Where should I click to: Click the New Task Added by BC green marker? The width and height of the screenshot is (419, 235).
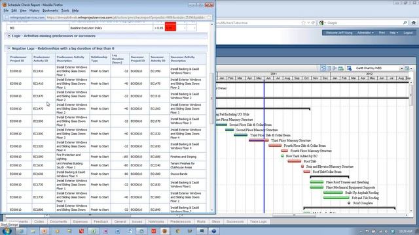click(282, 156)
